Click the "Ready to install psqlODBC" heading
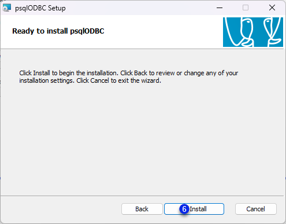This screenshot has width=286, height=224. (58, 31)
